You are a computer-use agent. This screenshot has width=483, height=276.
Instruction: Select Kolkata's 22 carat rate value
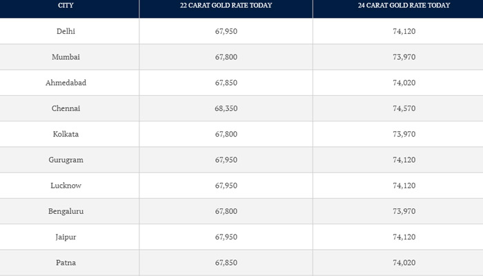point(226,134)
